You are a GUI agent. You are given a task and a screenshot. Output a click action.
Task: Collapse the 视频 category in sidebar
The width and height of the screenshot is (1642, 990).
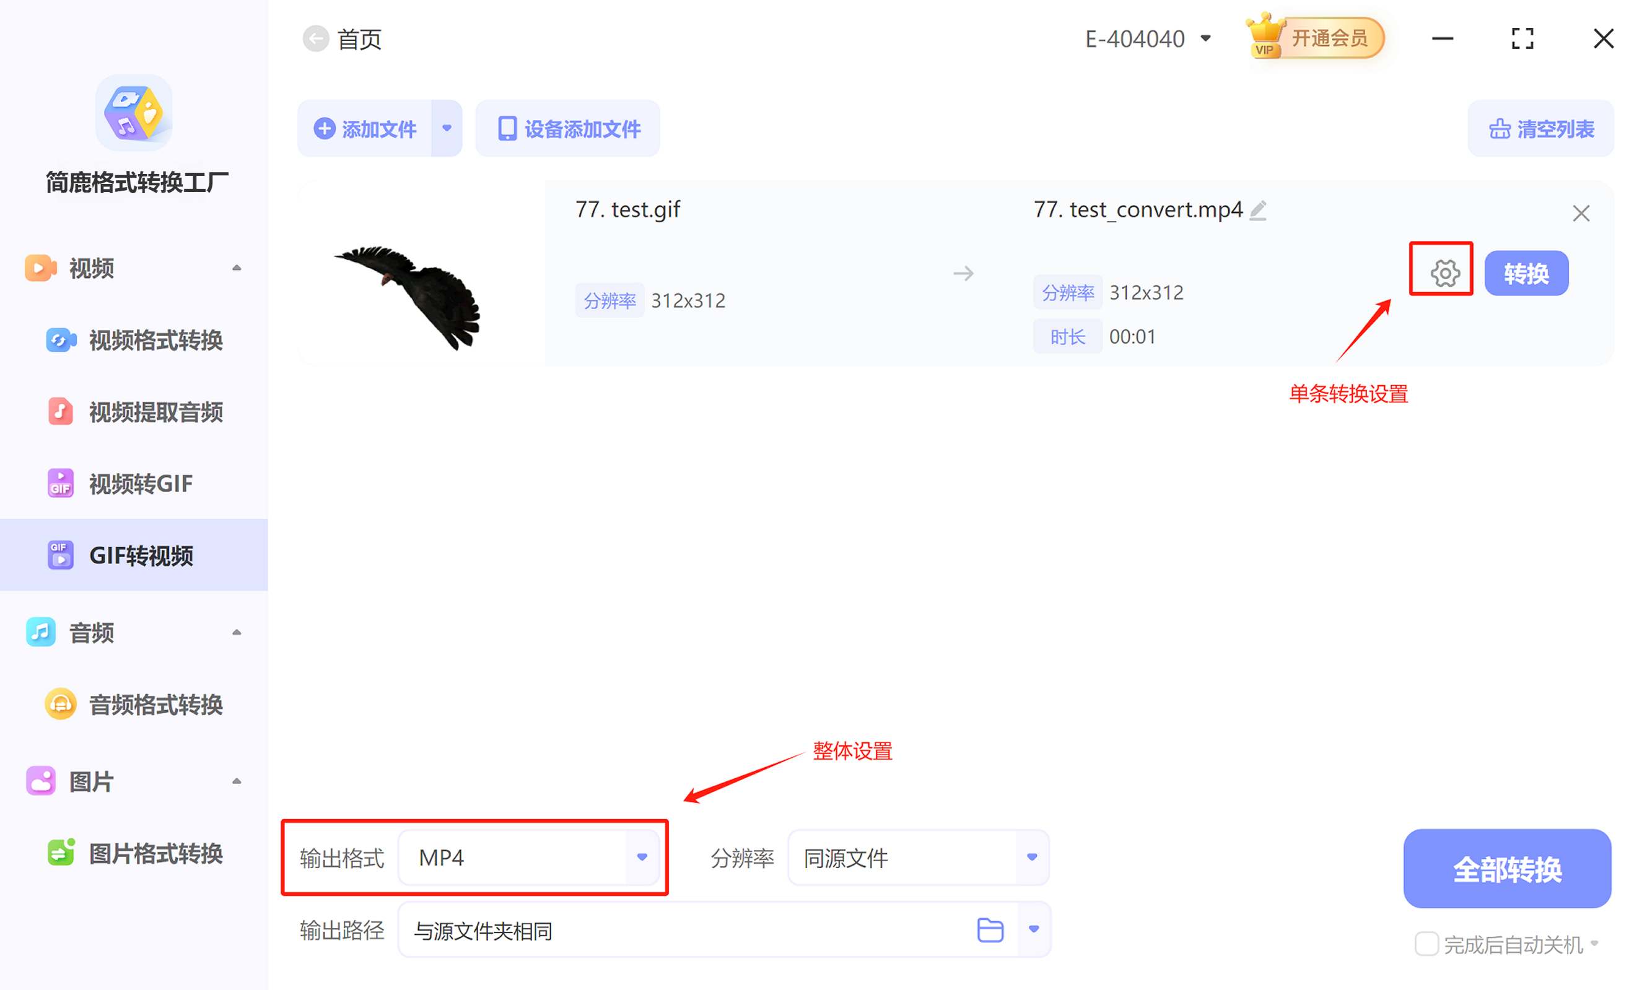point(237,267)
